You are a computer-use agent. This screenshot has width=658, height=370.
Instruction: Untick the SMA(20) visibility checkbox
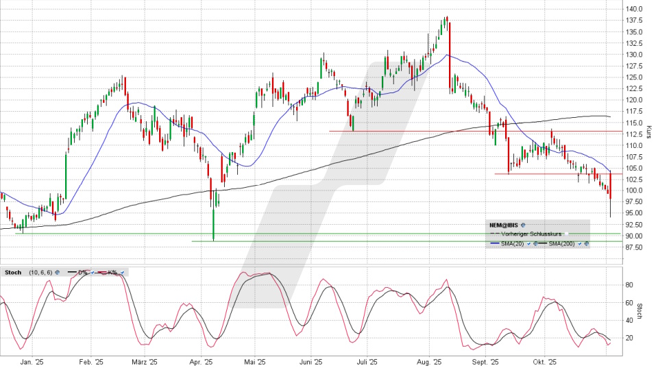click(528, 243)
